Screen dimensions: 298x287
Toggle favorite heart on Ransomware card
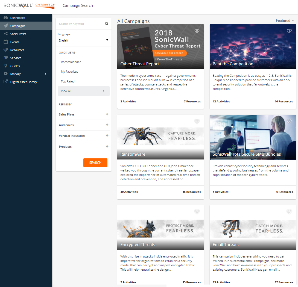[x=197, y=121]
